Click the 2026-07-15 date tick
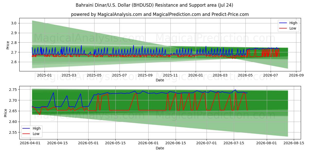 [234, 143]
